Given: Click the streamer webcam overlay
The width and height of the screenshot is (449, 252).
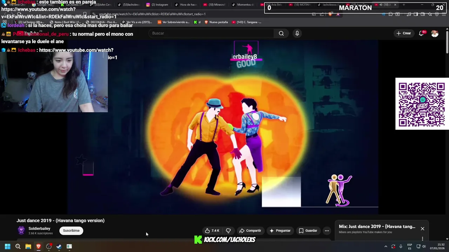Looking at the screenshot, I should pos(54,82).
